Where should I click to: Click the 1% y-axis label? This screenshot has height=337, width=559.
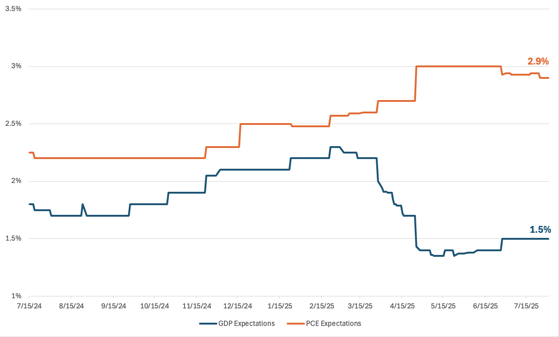click(x=17, y=296)
